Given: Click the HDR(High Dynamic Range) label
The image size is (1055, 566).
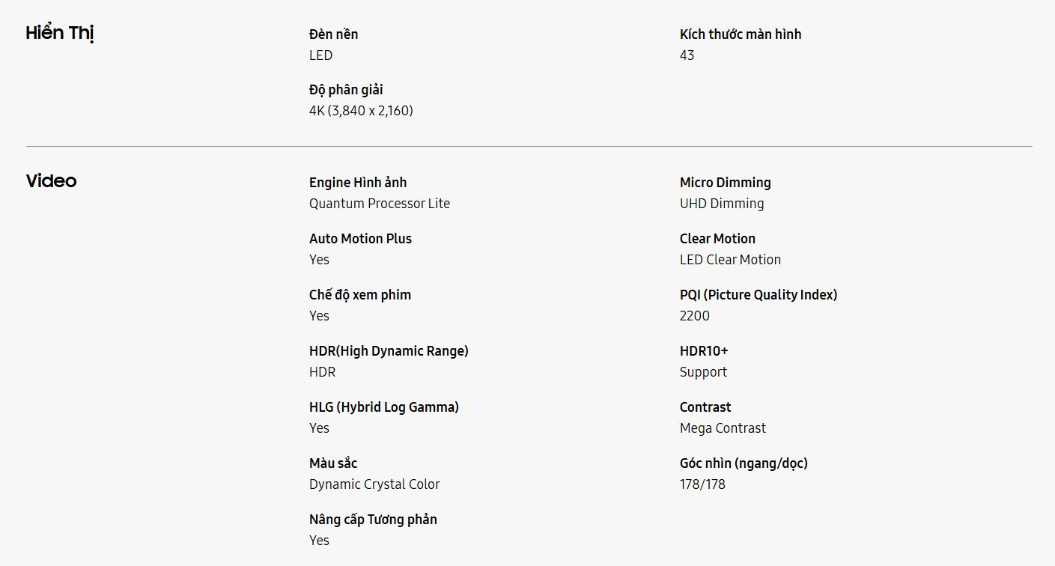Looking at the screenshot, I should 389,351.
